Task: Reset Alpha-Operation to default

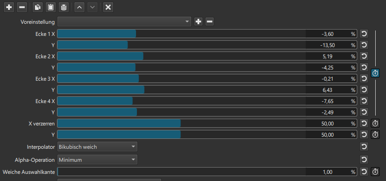Action: (364, 159)
